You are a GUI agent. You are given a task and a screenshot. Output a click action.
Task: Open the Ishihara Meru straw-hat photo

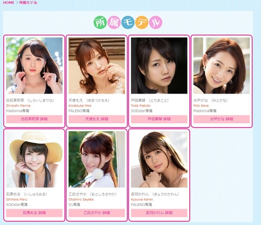[34, 159]
